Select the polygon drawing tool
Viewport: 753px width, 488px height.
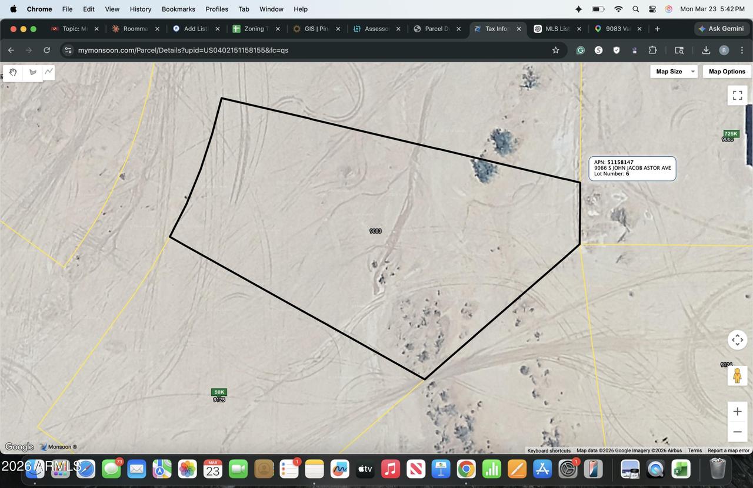pos(32,72)
